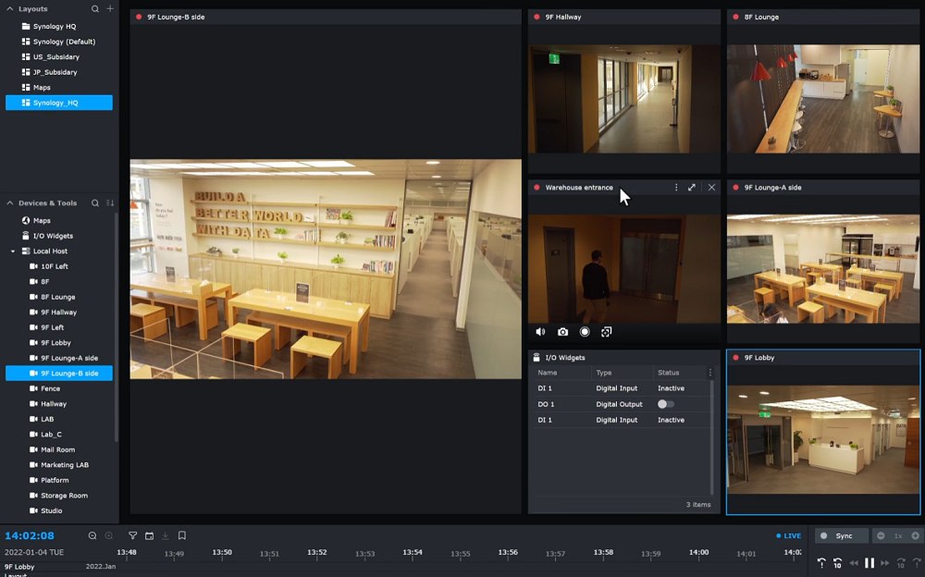This screenshot has height=577, width=925.
Task: Take snapshot of Warehouse entrance camera
Action: [562, 332]
